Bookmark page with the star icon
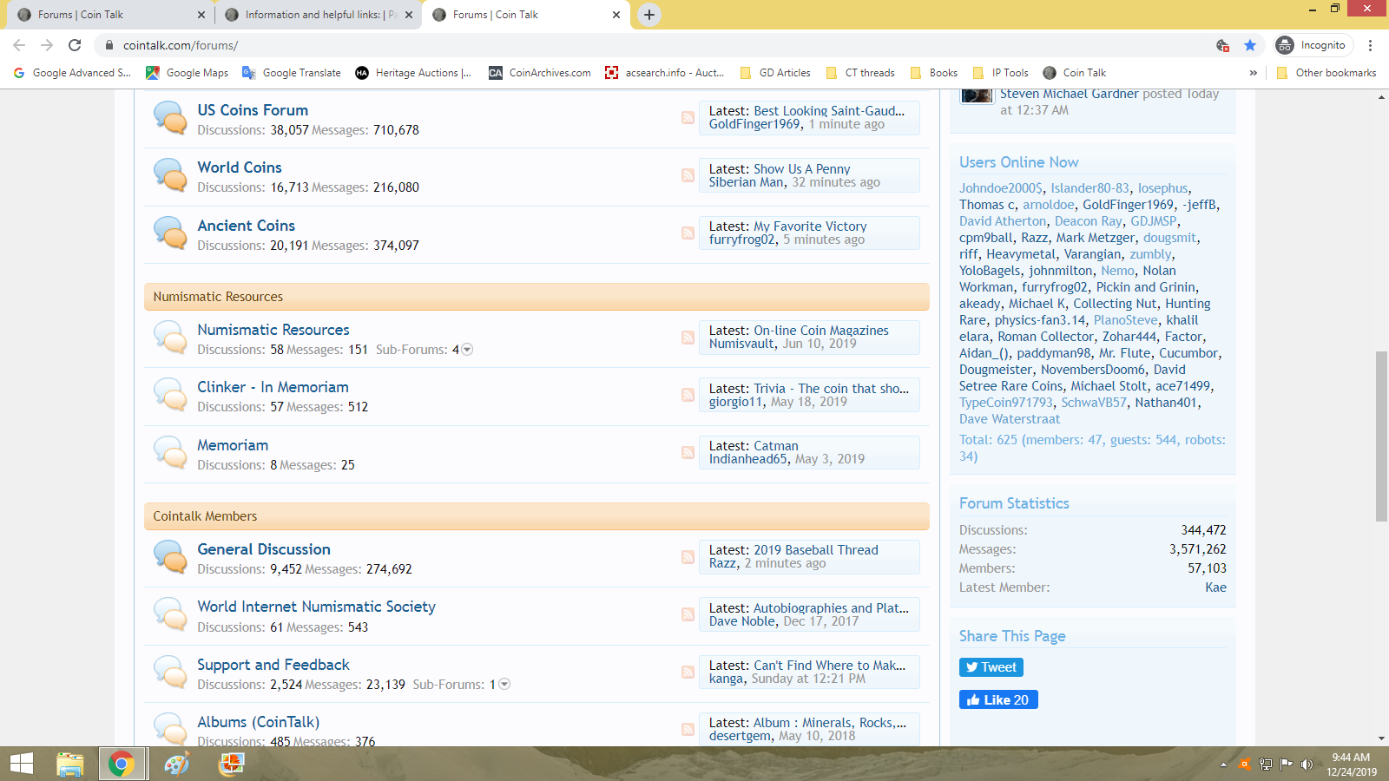1389x781 pixels. (x=1250, y=45)
